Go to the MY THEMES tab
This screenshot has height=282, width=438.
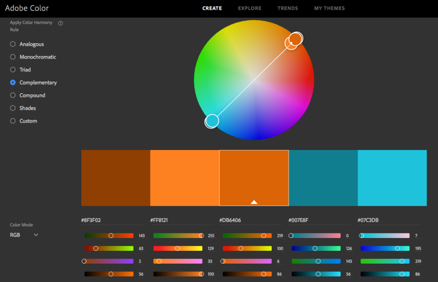click(x=329, y=8)
